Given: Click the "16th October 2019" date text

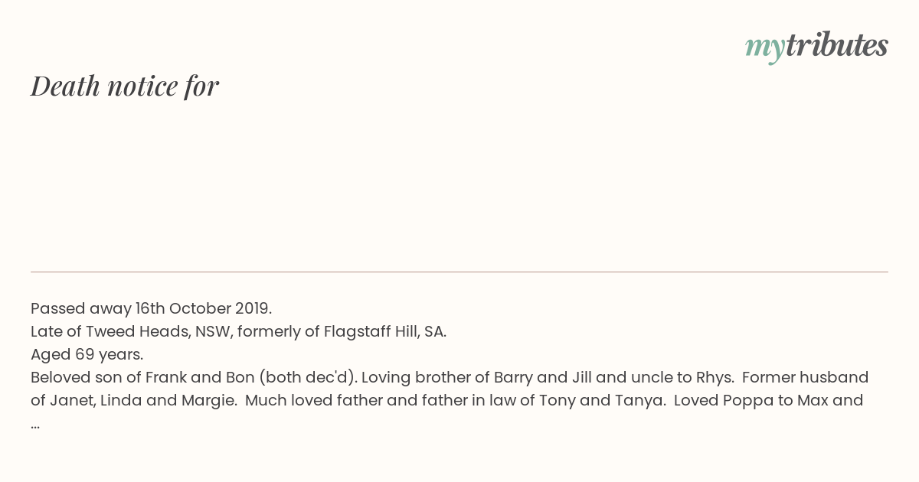Looking at the screenshot, I should click(x=202, y=308).
